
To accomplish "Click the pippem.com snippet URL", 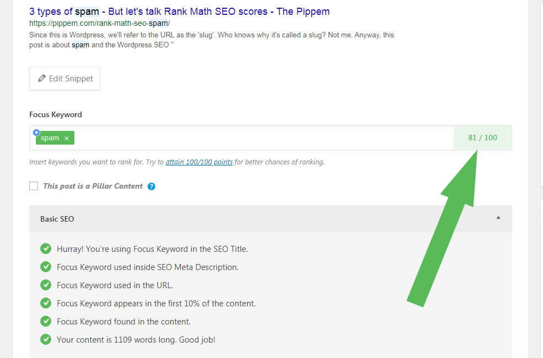I will pos(99,23).
